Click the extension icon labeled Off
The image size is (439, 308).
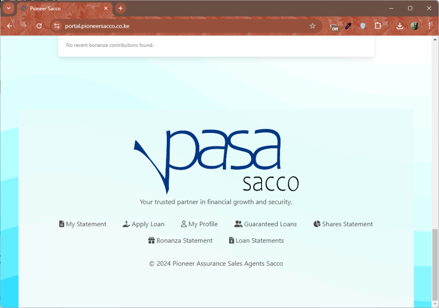(334, 27)
